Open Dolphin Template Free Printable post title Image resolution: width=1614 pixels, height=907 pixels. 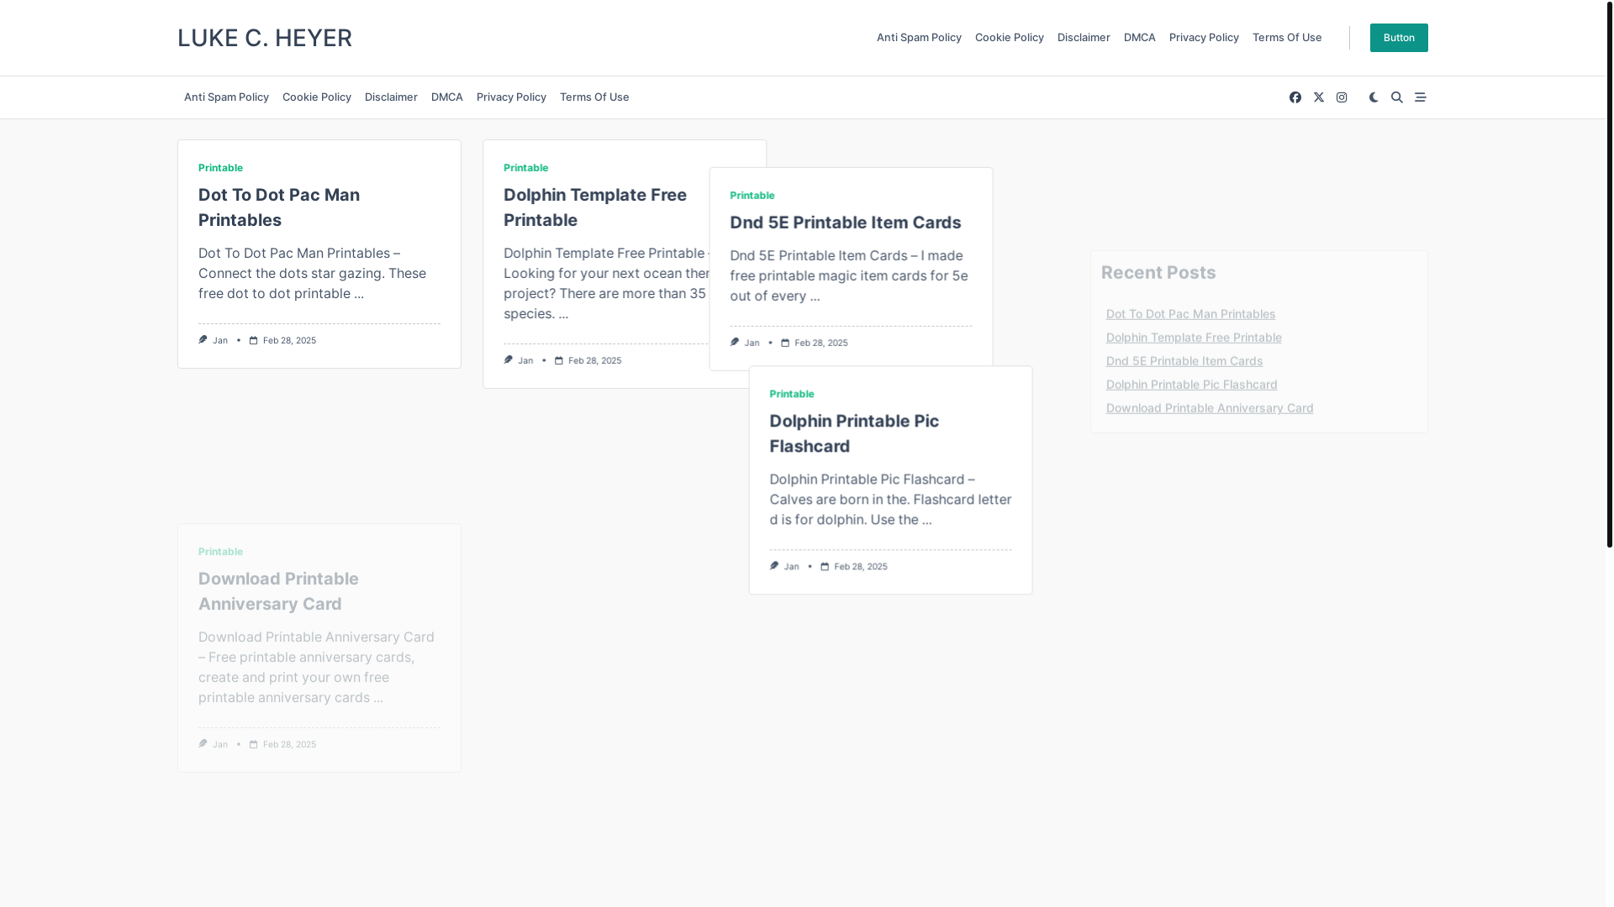595,207
